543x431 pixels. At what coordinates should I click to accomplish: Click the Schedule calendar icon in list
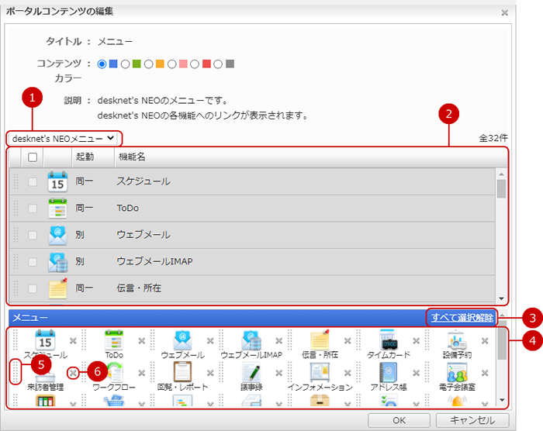tap(57, 181)
